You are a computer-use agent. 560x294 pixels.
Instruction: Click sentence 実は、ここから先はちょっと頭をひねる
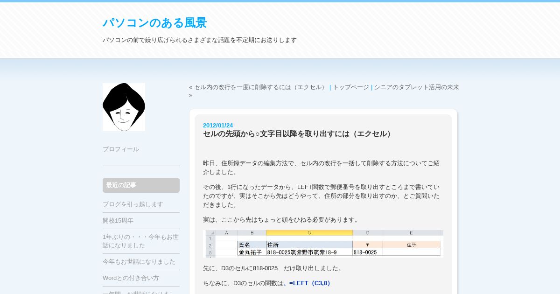(x=282, y=220)
